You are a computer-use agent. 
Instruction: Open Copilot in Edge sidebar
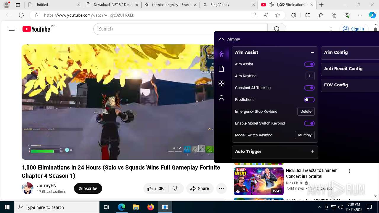[372, 15]
